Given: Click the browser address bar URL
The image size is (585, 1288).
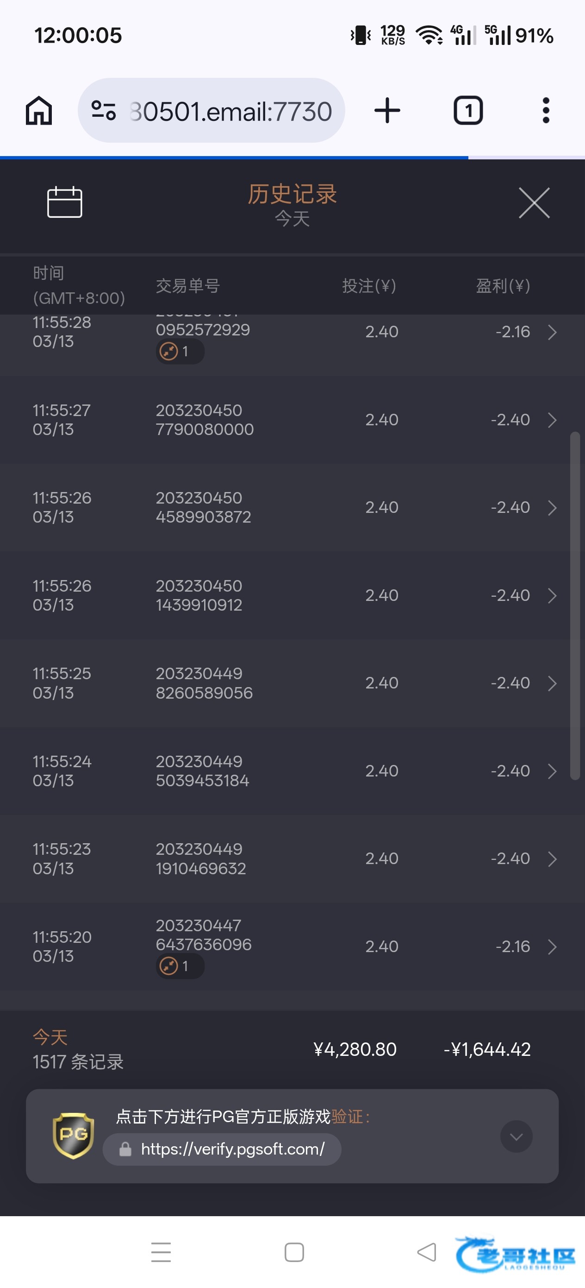Looking at the screenshot, I should click(230, 111).
